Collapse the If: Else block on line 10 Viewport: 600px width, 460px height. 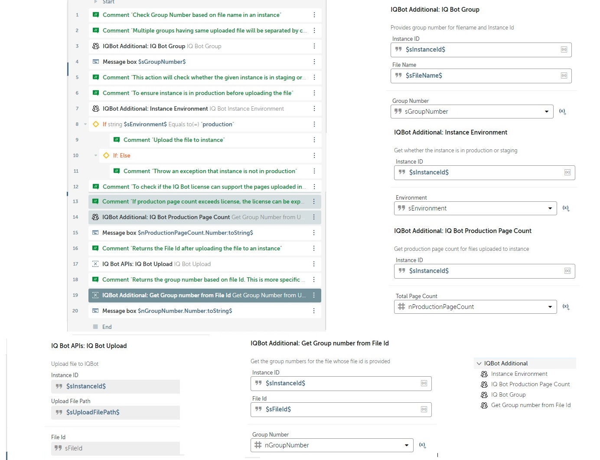click(96, 155)
